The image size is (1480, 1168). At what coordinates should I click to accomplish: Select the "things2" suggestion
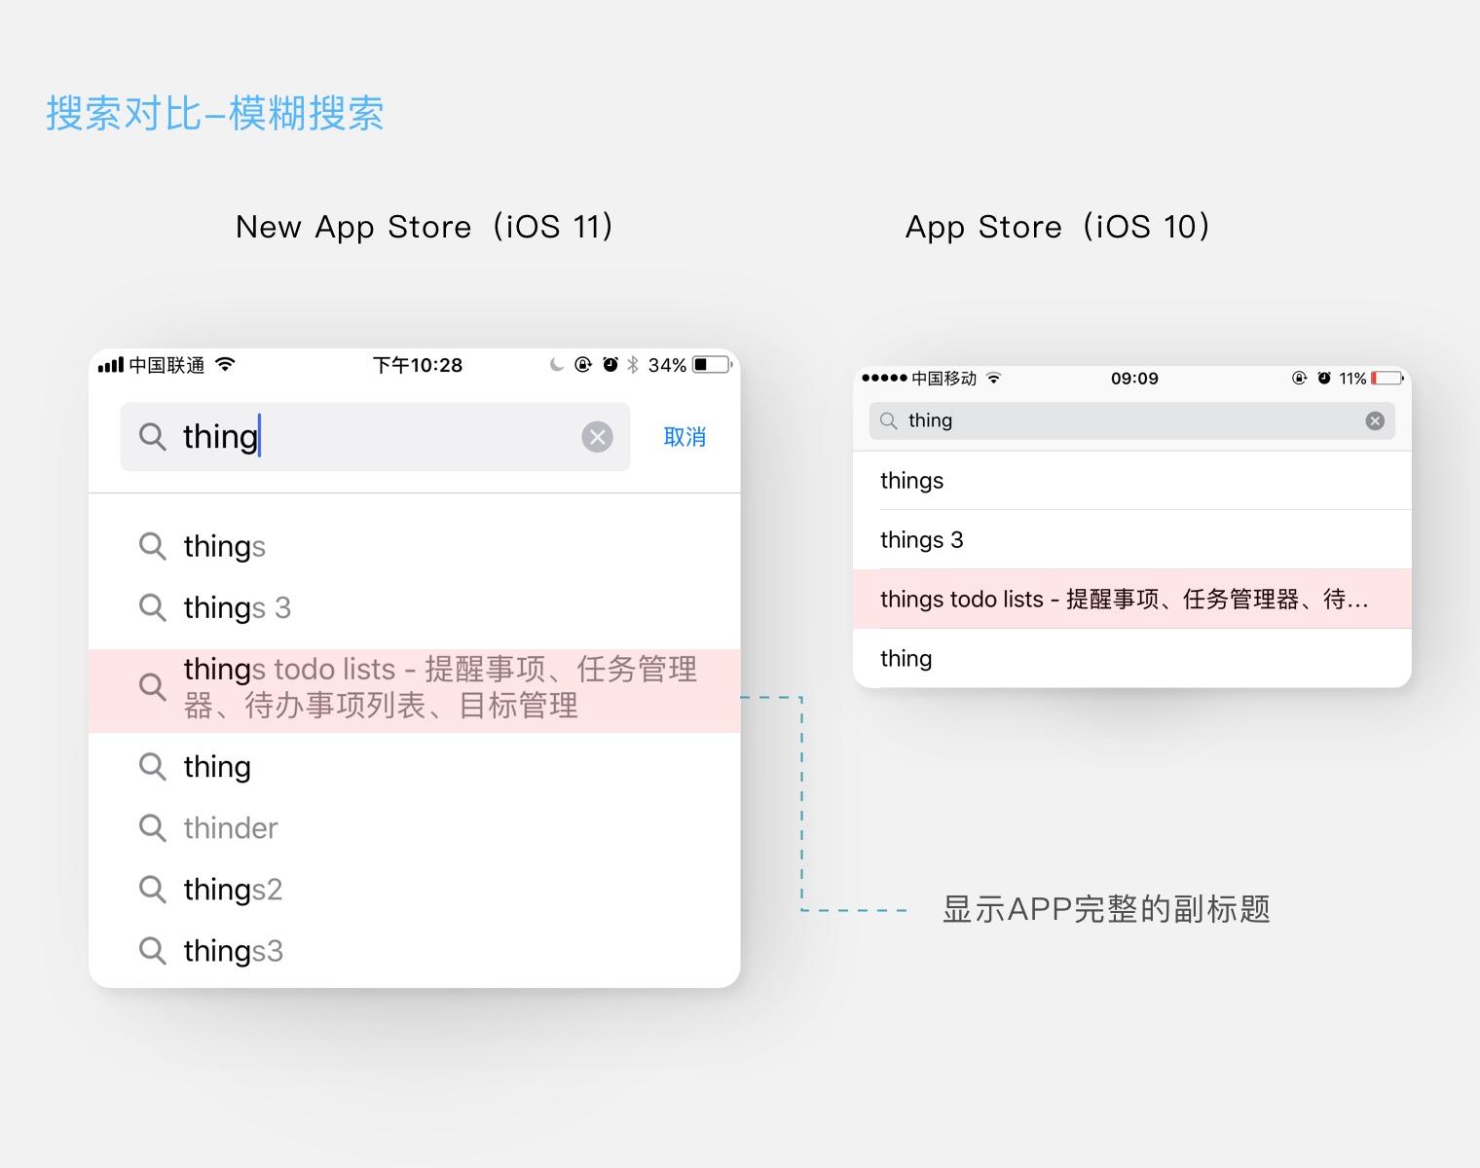click(x=232, y=889)
